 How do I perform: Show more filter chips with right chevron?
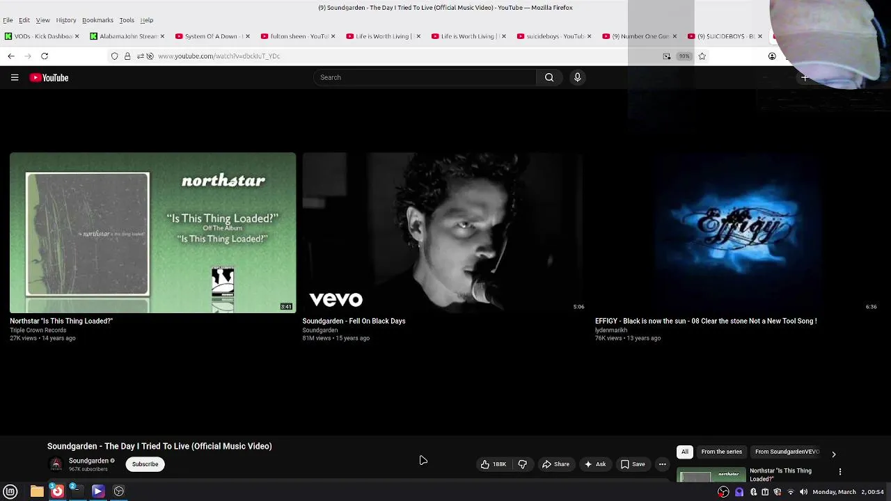coord(834,454)
